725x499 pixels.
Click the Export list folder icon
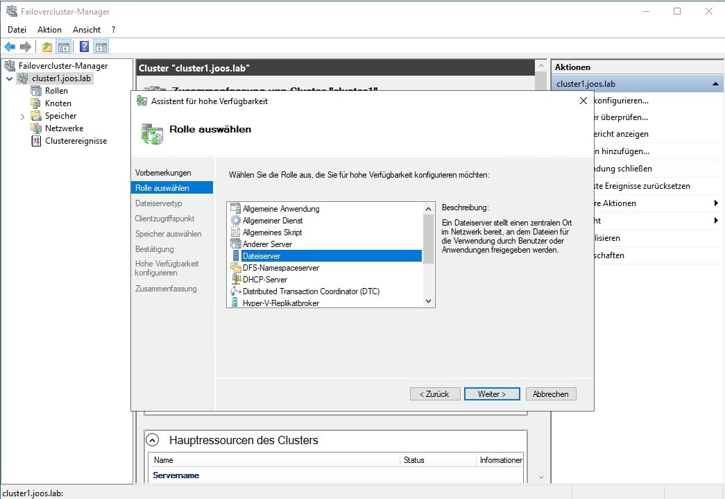(46, 46)
